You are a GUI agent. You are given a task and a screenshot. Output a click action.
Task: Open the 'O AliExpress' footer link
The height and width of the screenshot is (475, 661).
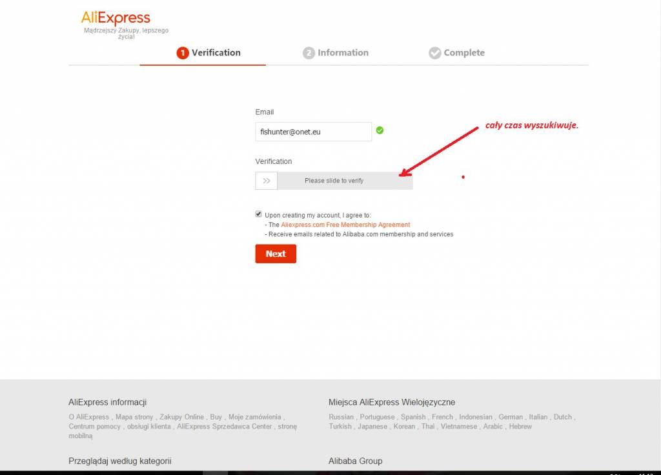(89, 417)
